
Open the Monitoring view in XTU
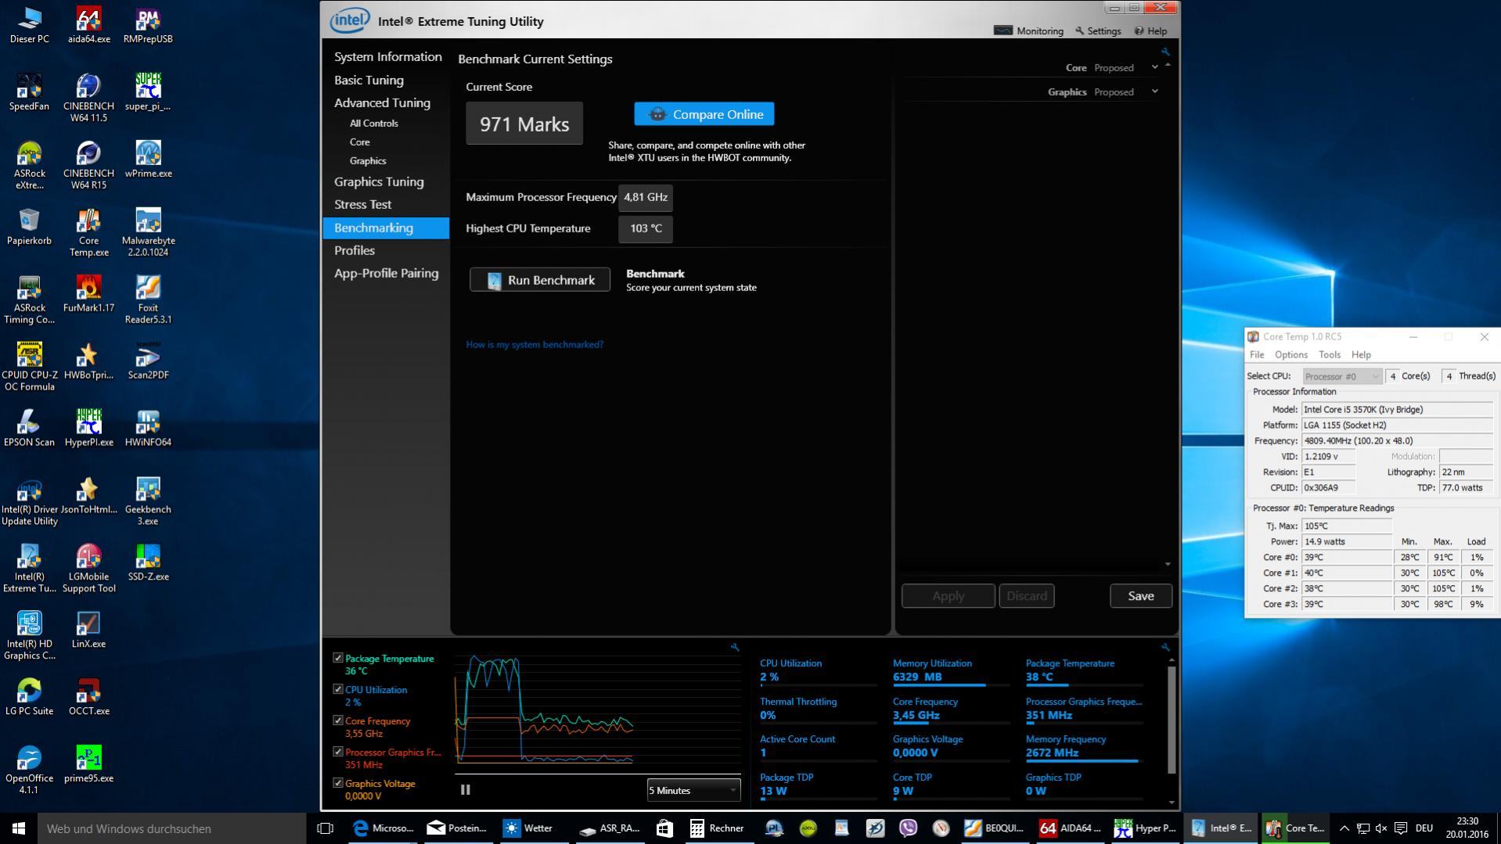point(1028,31)
